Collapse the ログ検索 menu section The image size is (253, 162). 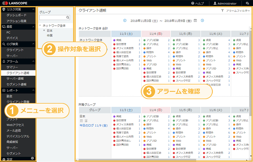(x=33, y=44)
